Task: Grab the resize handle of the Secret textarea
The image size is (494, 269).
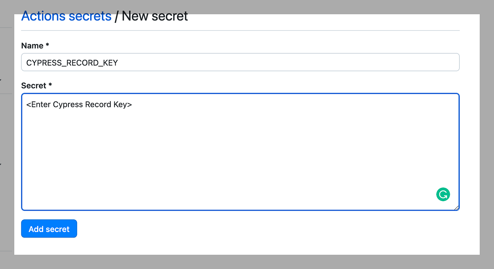Action: [457, 208]
